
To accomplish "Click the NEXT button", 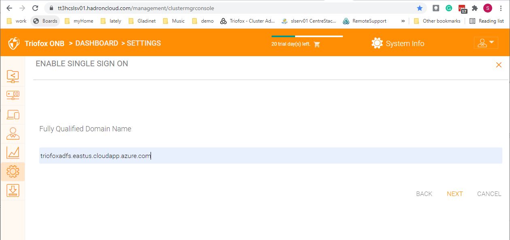I will (455, 194).
